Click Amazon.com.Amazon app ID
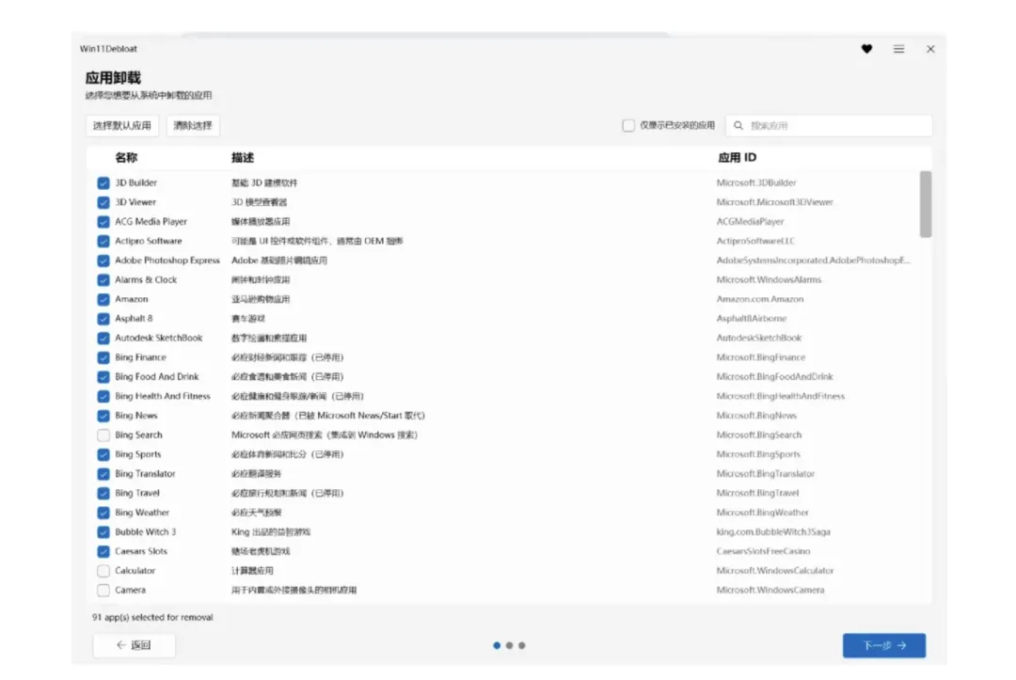The height and width of the screenshot is (680, 1016). (x=760, y=299)
